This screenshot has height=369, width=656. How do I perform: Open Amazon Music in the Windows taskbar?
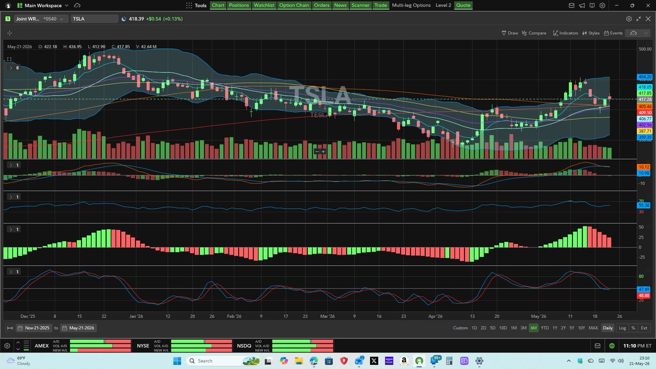[389, 361]
